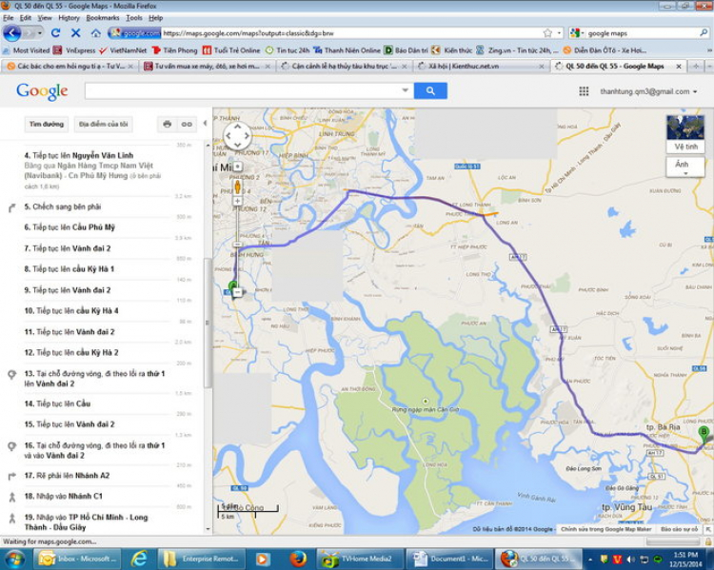714x570 pixels.
Task: Bookmark this page with the star icon
Action: (547, 32)
